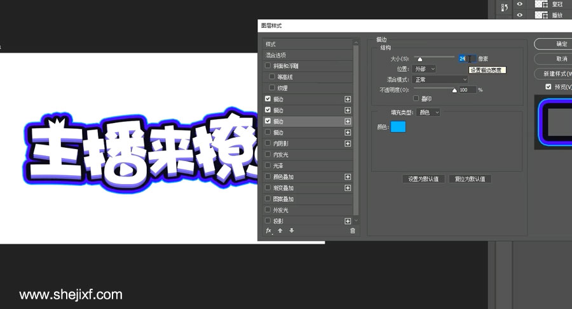Move effect up with the up arrow
Image resolution: width=572 pixels, height=309 pixels.
280,231
